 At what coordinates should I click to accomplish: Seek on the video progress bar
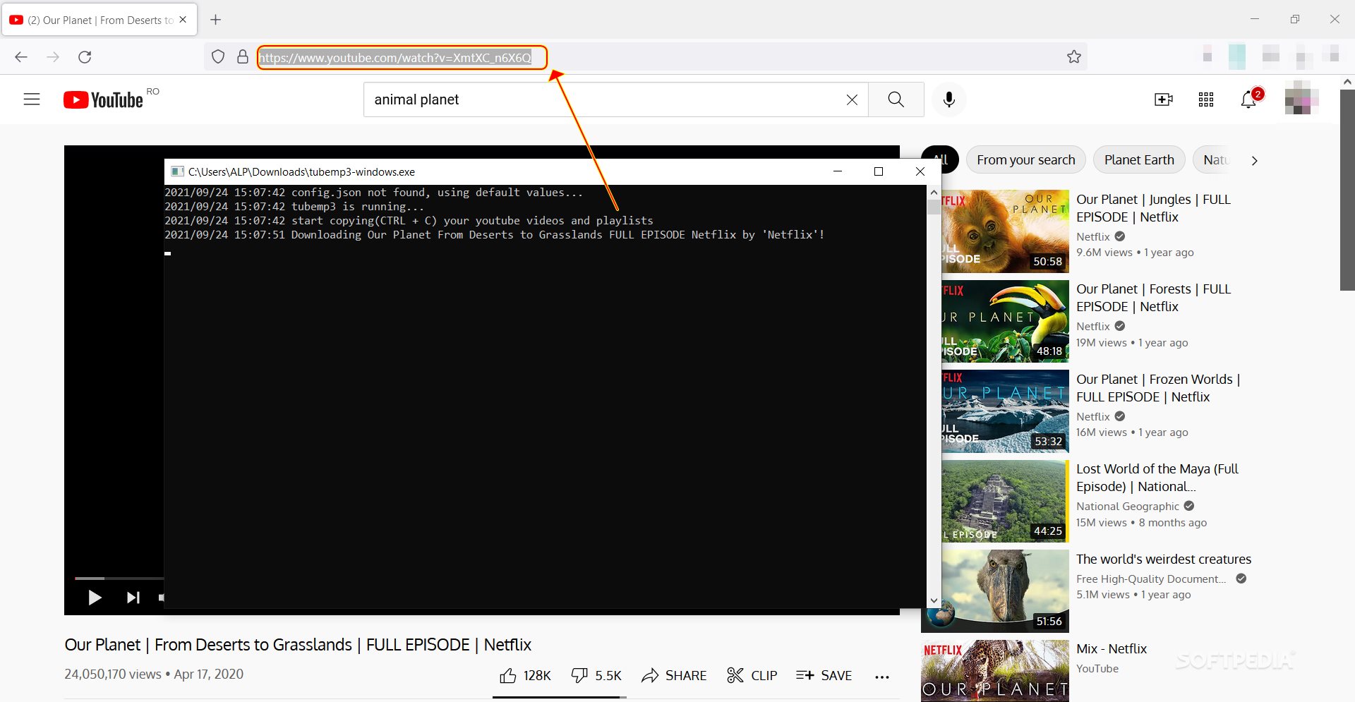pyautogui.click(x=119, y=579)
